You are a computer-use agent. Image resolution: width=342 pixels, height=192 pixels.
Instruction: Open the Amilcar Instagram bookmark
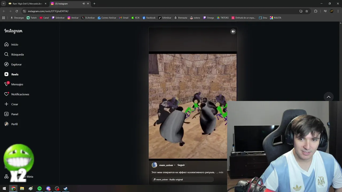73,18
